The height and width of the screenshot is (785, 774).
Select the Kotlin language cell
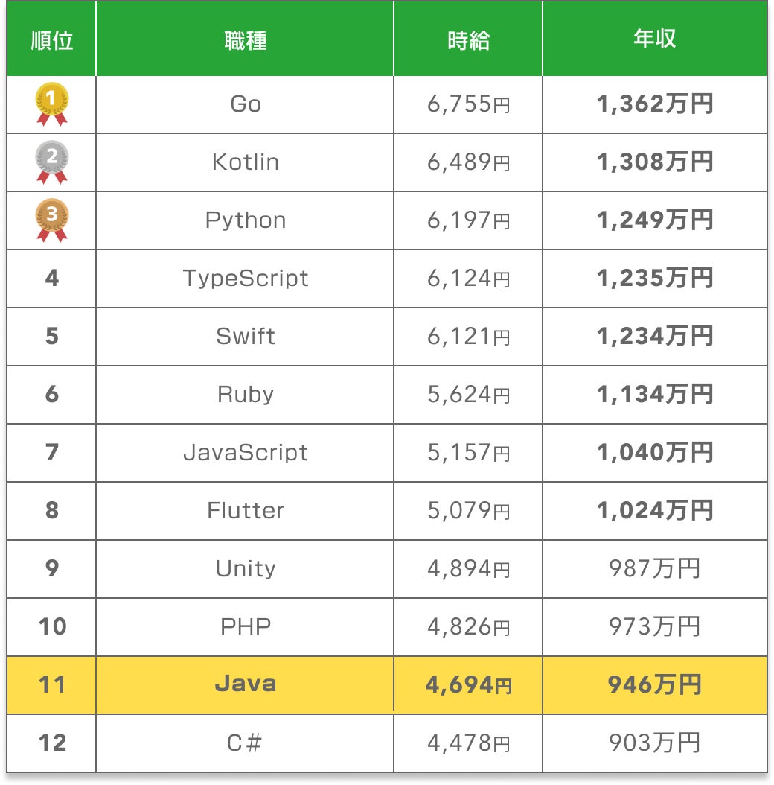(x=245, y=162)
